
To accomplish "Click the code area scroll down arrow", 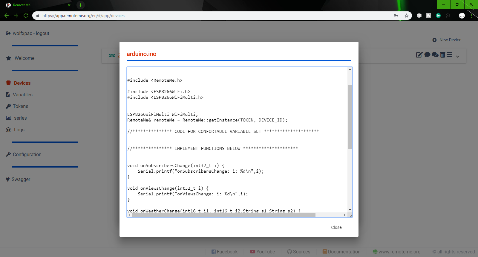I will click(x=350, y=210).
